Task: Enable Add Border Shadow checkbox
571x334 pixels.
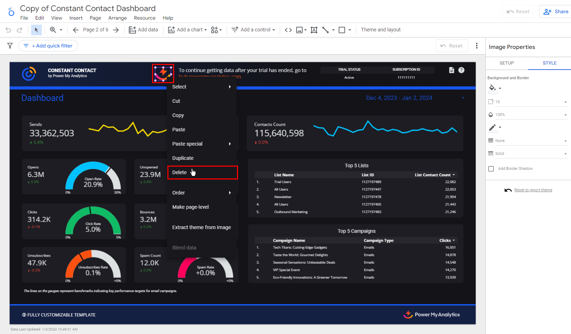Action: pyautogui.click(x=491, y=169)
